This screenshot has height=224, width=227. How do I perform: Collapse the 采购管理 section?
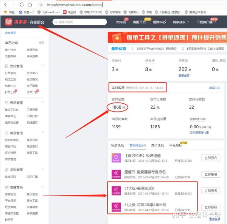pos(43,169)
